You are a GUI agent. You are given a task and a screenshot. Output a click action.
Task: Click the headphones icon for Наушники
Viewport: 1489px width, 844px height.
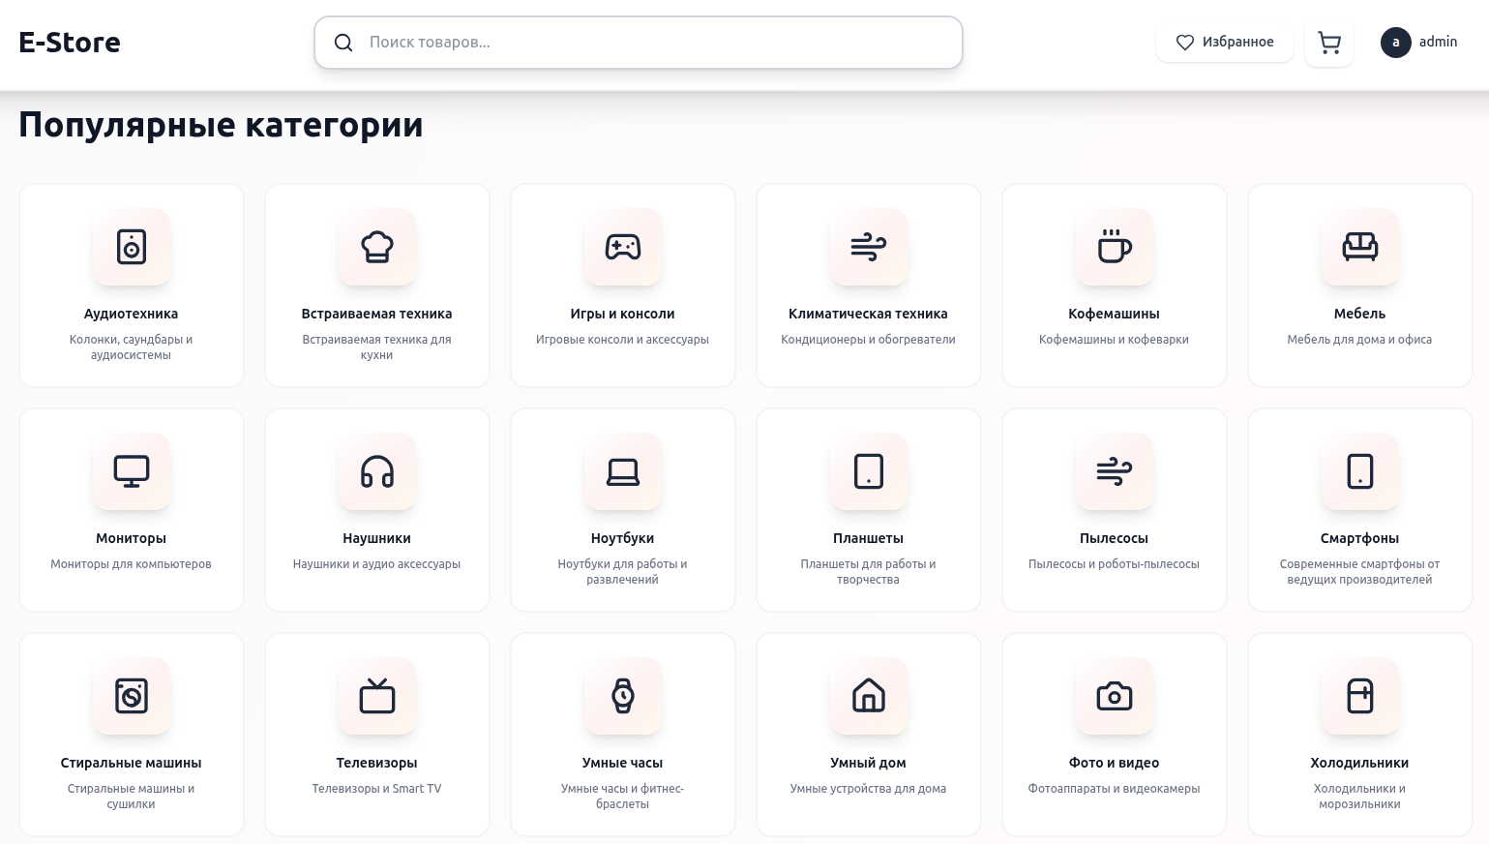tap(376, 471)
